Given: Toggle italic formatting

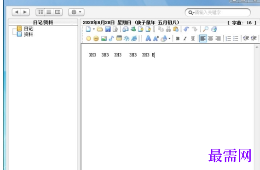Looking at the screenshot, I should [185, 39].
